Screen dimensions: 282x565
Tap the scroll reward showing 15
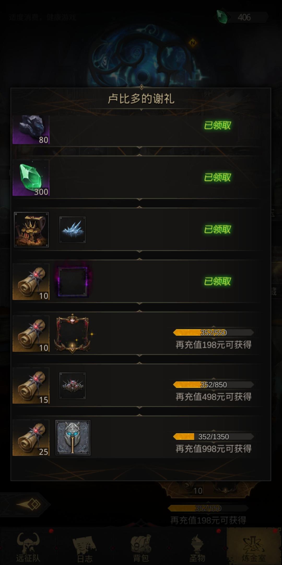click(31, 386)
